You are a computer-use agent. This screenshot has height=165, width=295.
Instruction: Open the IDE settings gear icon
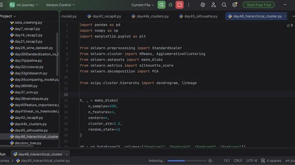coord(235,5)
